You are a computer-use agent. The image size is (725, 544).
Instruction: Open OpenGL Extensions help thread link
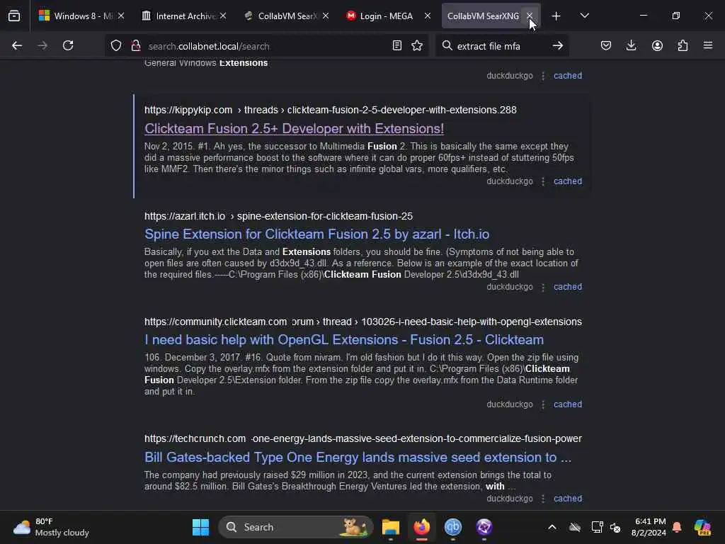[344, 339]
